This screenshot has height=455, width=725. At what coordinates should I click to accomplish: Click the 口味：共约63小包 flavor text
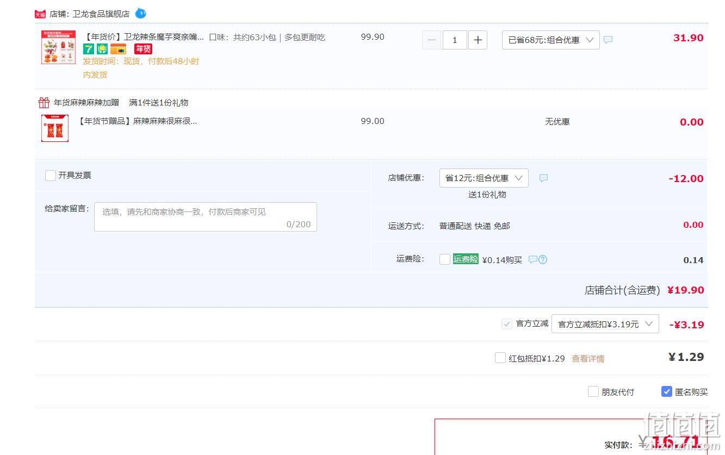click(x=267, y=37)
